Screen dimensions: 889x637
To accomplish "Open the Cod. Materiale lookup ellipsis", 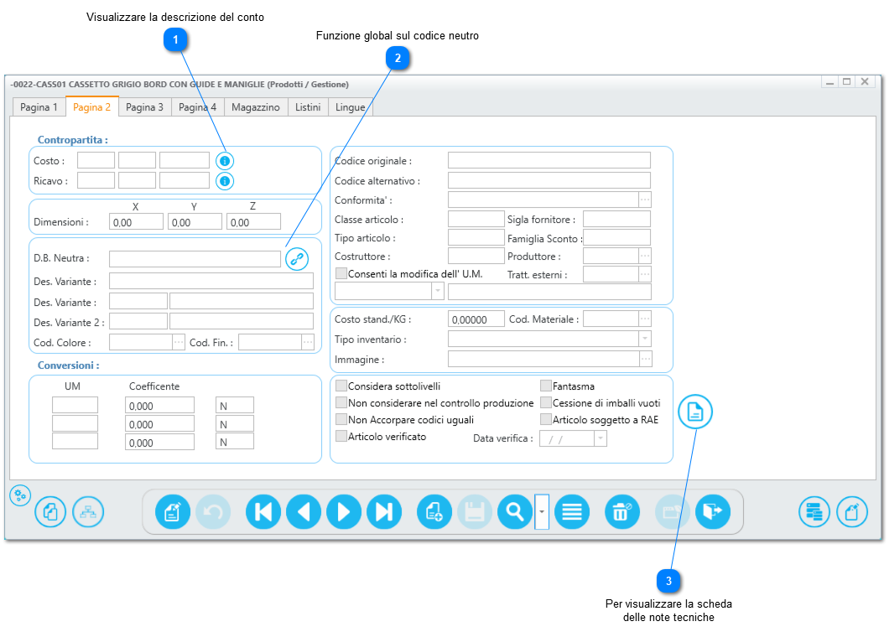I will pos(645,319).
